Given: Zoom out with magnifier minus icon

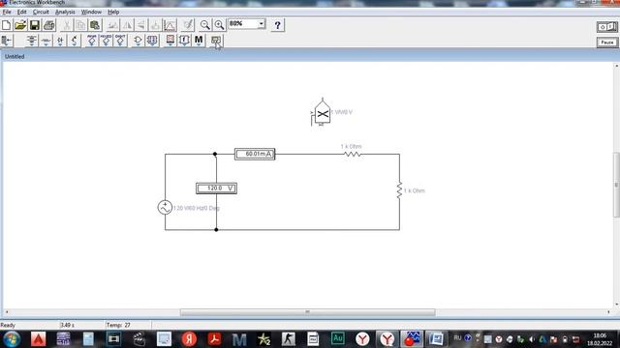Looking at the screenshot, I should [204, 25].
